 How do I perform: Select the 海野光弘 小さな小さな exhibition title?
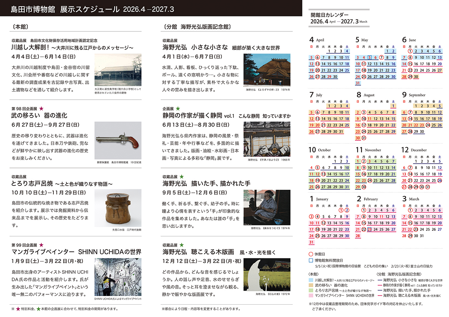click(x=221, y=47)
